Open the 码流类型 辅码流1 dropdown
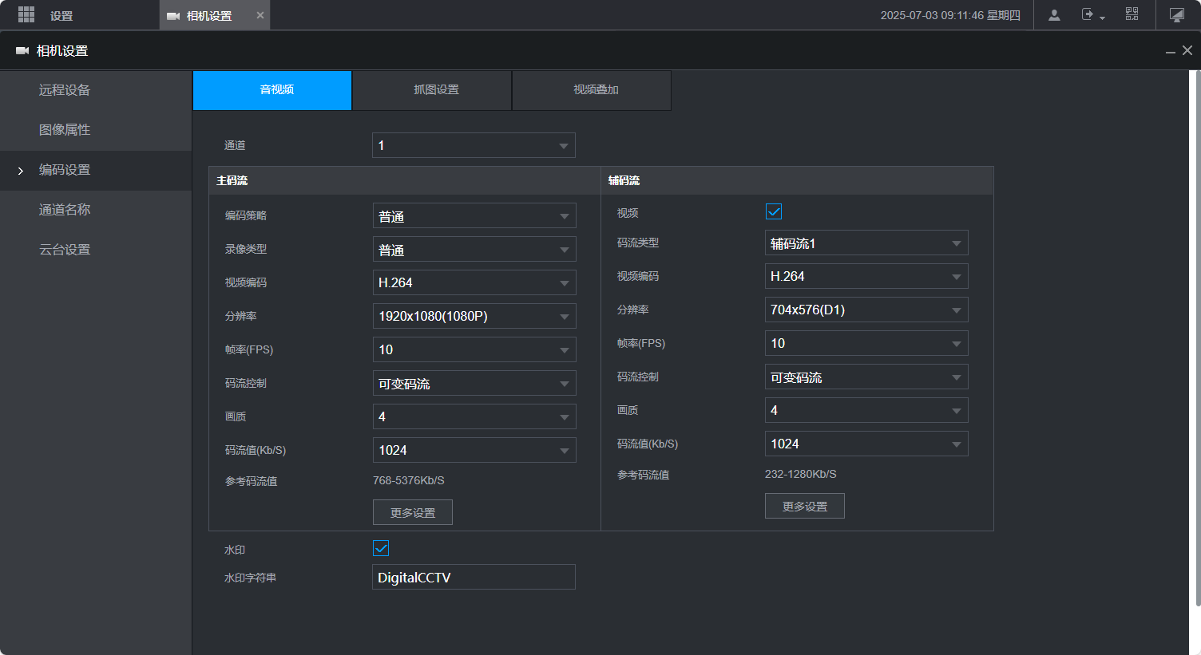 (866, 243)
